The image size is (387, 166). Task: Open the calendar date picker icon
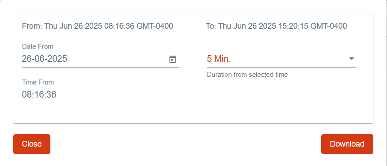(173, 59)
